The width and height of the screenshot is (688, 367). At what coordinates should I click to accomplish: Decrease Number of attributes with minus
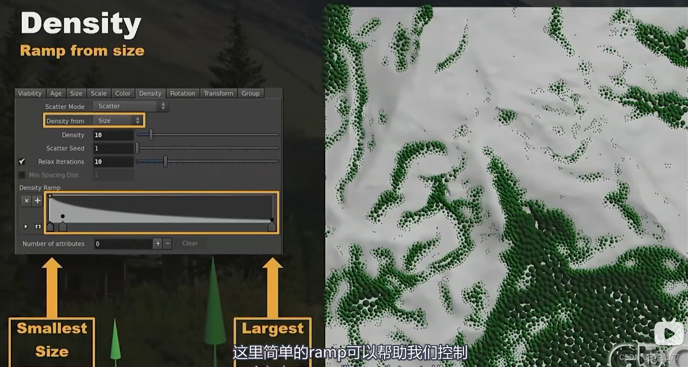(168, 243)
